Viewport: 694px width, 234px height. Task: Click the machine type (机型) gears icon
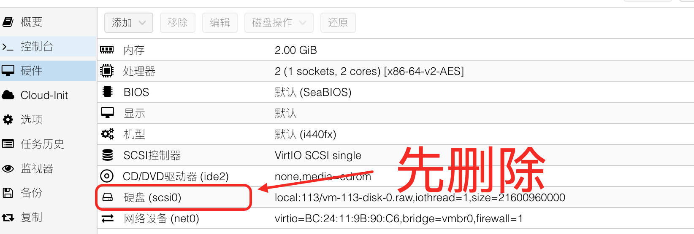pyautogui.click(x=108, y=134)
